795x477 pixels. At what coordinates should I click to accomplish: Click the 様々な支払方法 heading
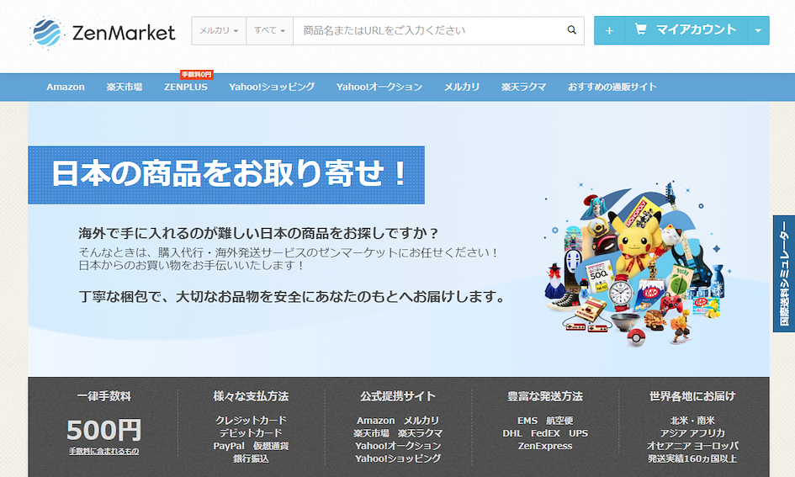(x=251, y=396)
